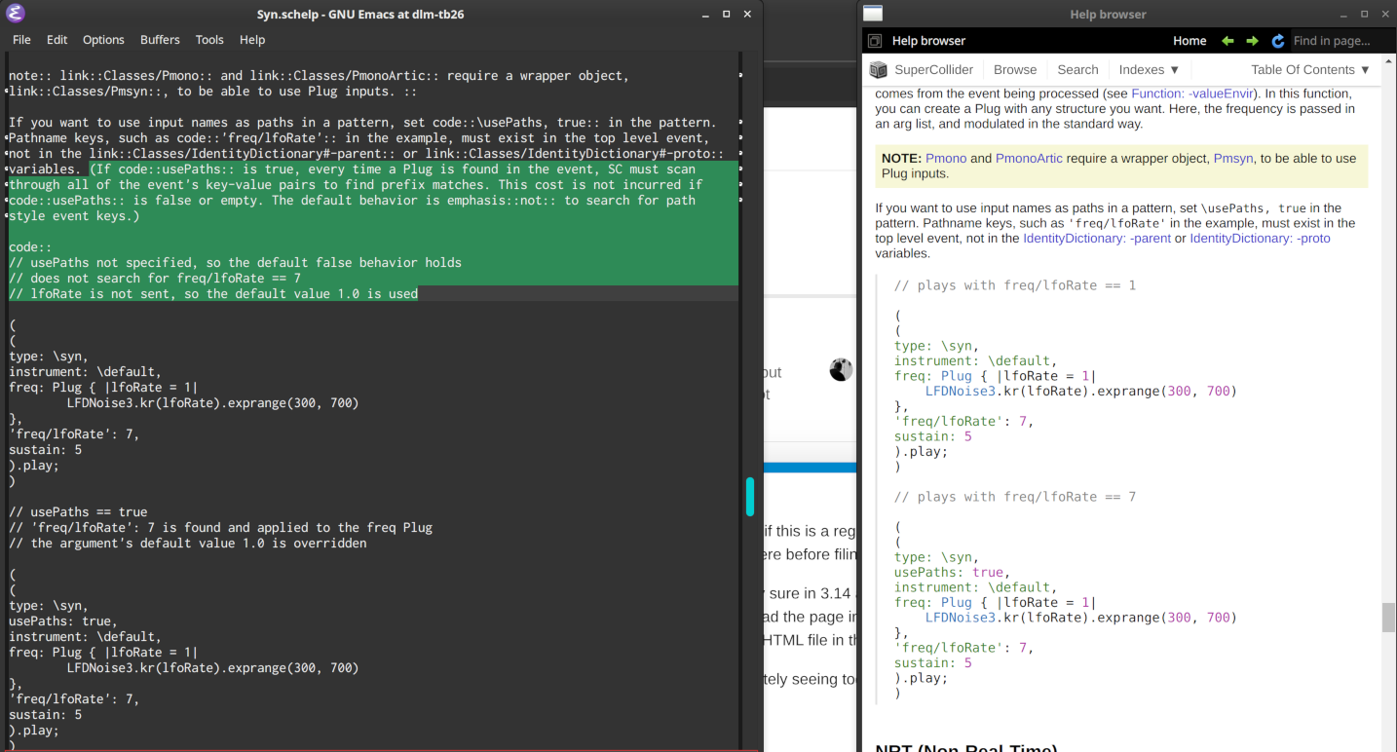The image size is (1397, 752).
Task: Click the round avatar icon in background page
Action: pos(841,370)
